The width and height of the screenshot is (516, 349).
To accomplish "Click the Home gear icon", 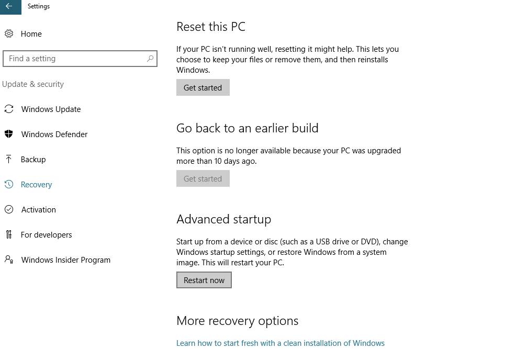I will [8, 33].
